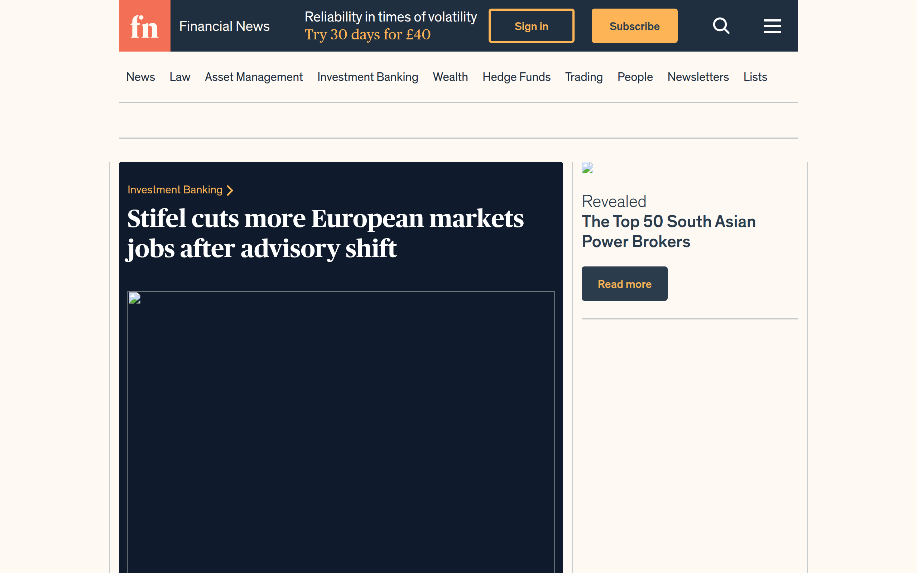917x573 pixels.
Task: Click Read more under Power Brokers
Action: 624,284
